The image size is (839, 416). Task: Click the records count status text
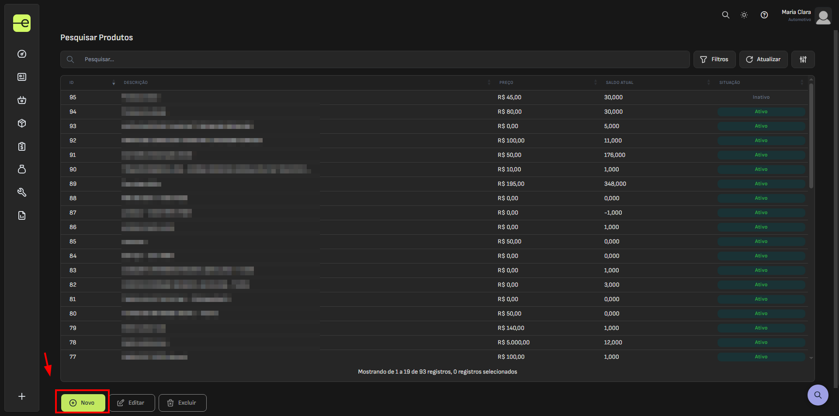437,372
